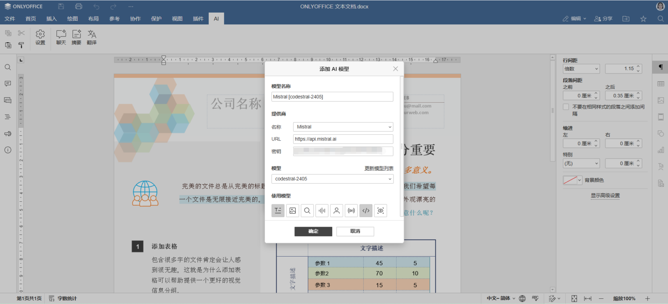
Task: Open the AI settings gear icon
Action: [x=40, y=37]
